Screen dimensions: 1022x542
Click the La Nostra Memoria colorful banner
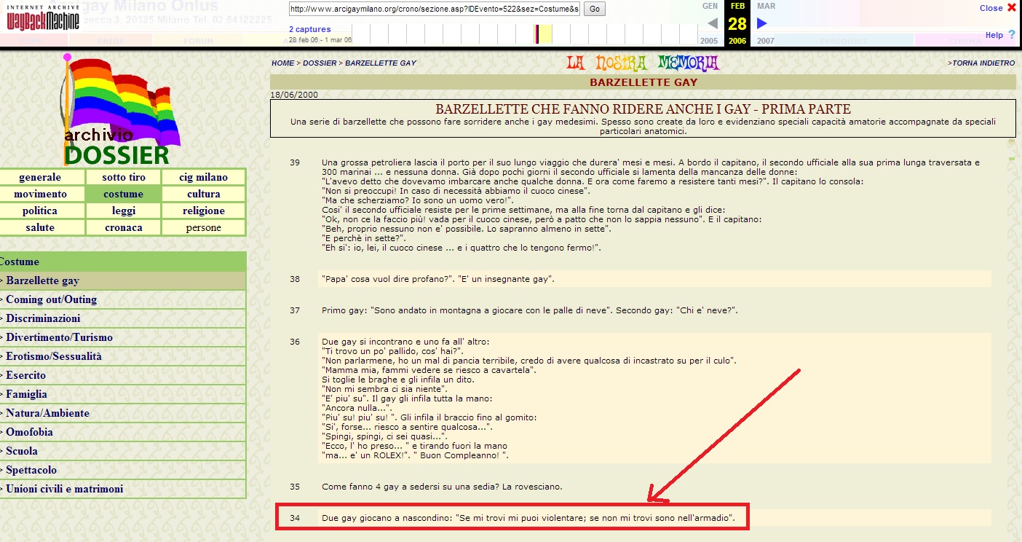pyautogui.click(x=643, y=63)
